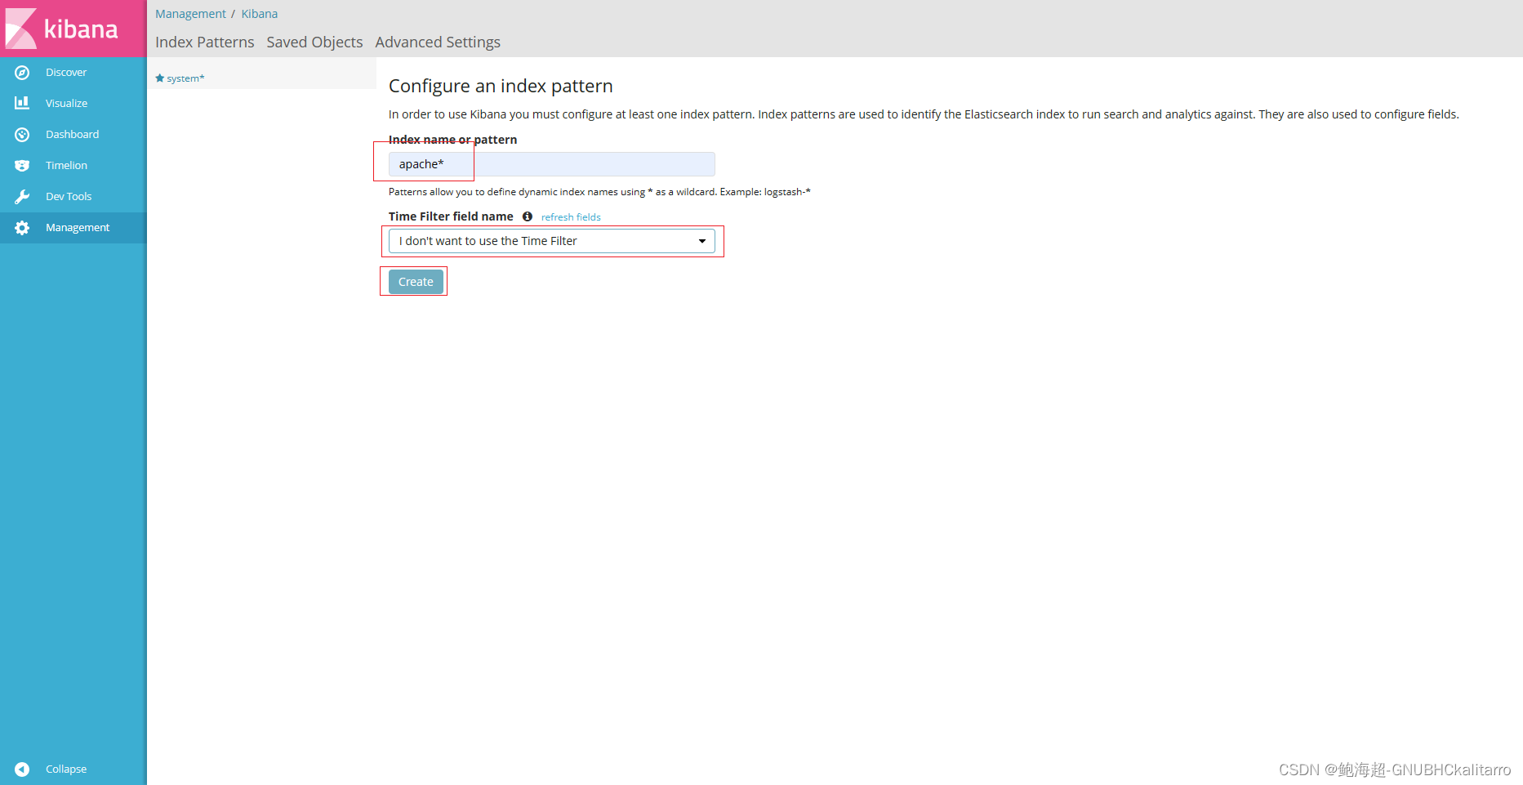Click the Timelion mask icon
This screenshot has height=785, width=1523.
click(x=22, y=166)
